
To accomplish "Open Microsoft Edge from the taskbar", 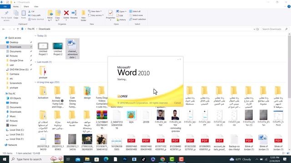I will click(x=106, y=159).
